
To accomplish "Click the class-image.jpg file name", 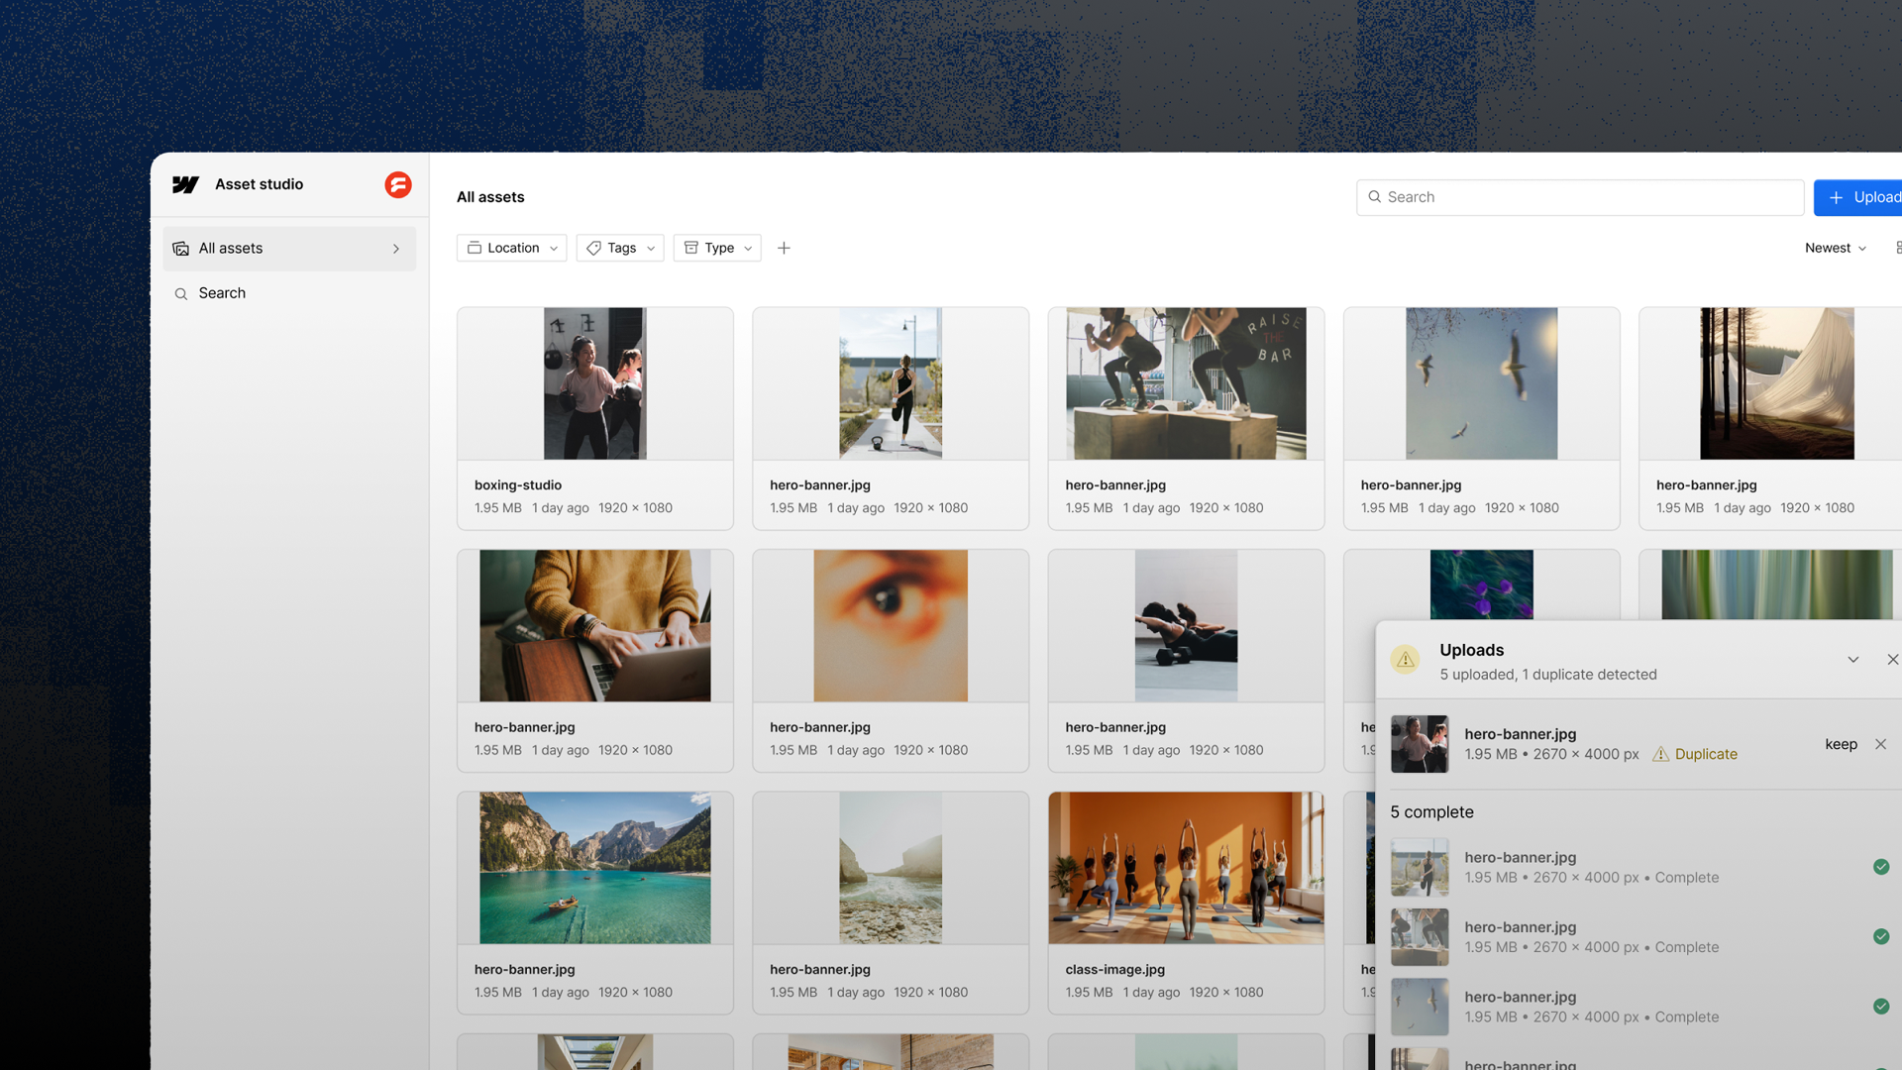I will coord(1115,969).
